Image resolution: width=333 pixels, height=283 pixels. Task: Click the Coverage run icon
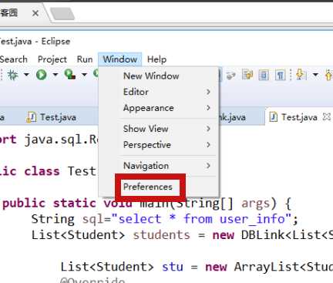(70, 75)
